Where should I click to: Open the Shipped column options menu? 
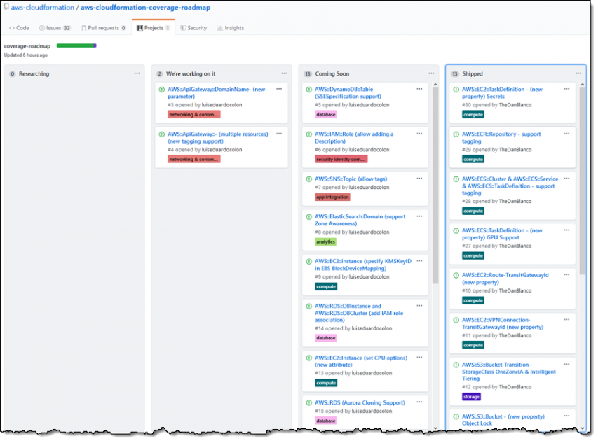click(x=578, y=73)
